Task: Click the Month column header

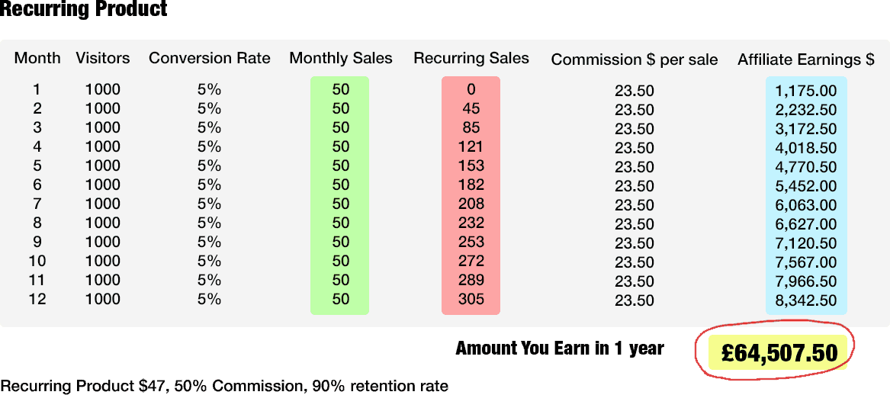Action: tap(37, 58)
